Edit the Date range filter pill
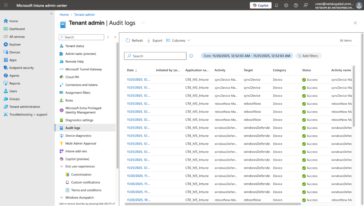The width and height of the screenshot is (364, 206). coord(247,56)
